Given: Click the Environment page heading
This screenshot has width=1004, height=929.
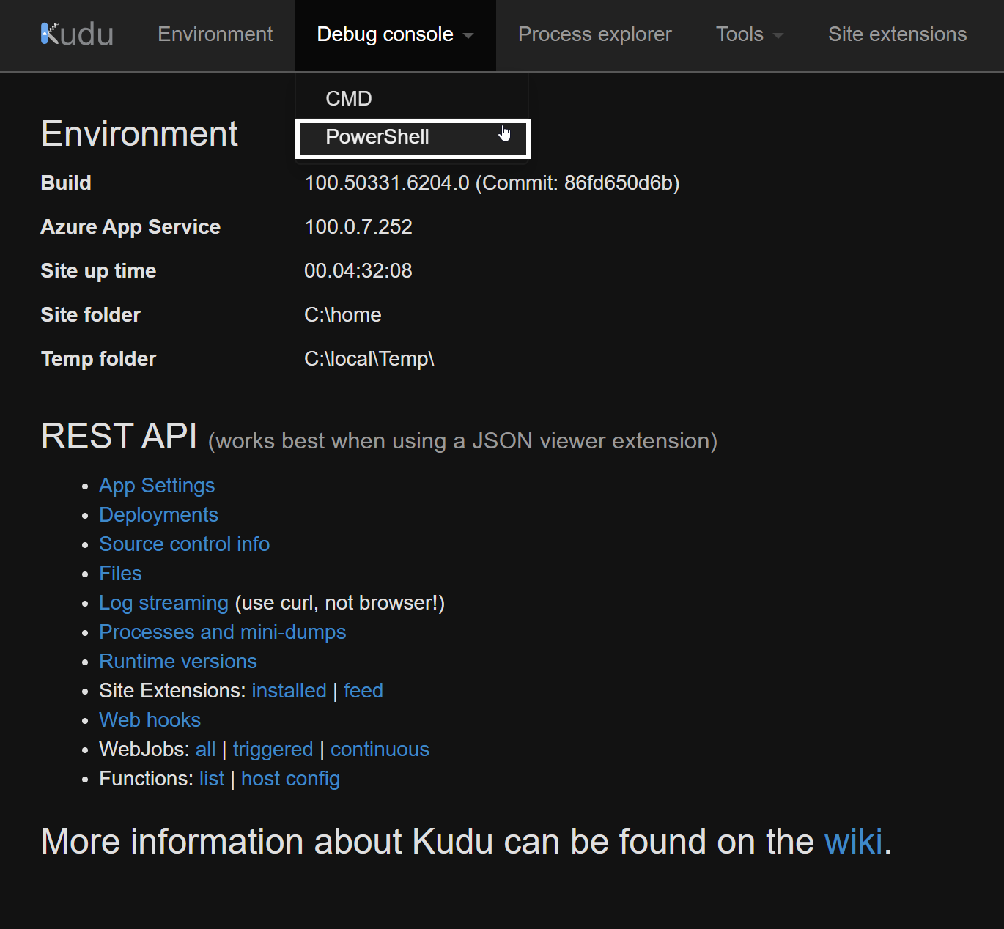Looking at the screenshot, I should pos(139,134).
